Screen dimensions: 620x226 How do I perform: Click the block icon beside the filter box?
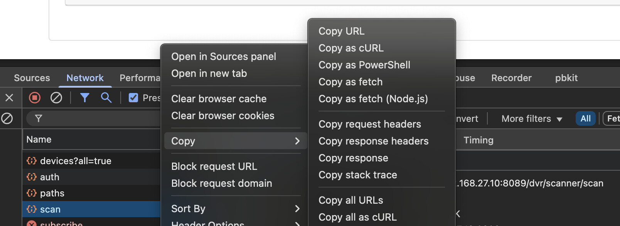[7, 118]
